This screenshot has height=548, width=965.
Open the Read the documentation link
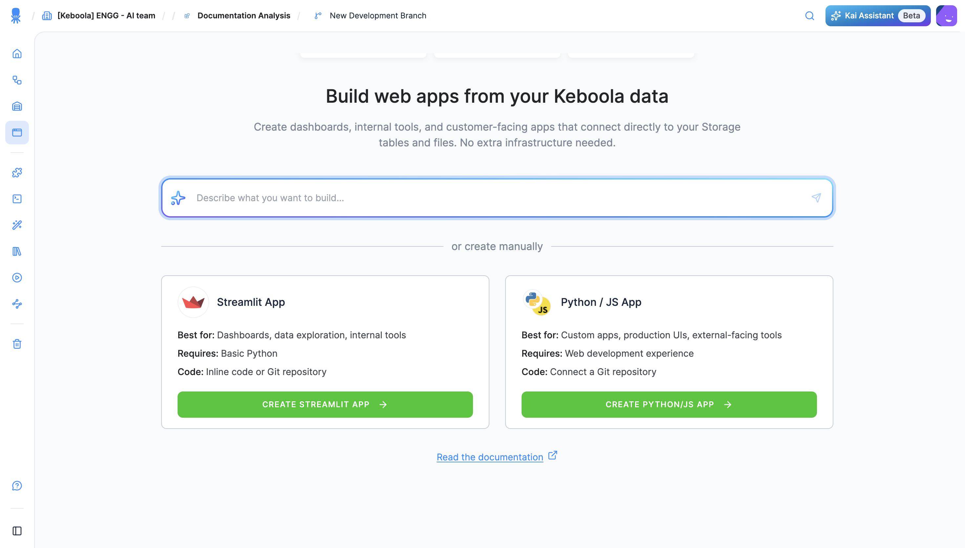point(490,457)
